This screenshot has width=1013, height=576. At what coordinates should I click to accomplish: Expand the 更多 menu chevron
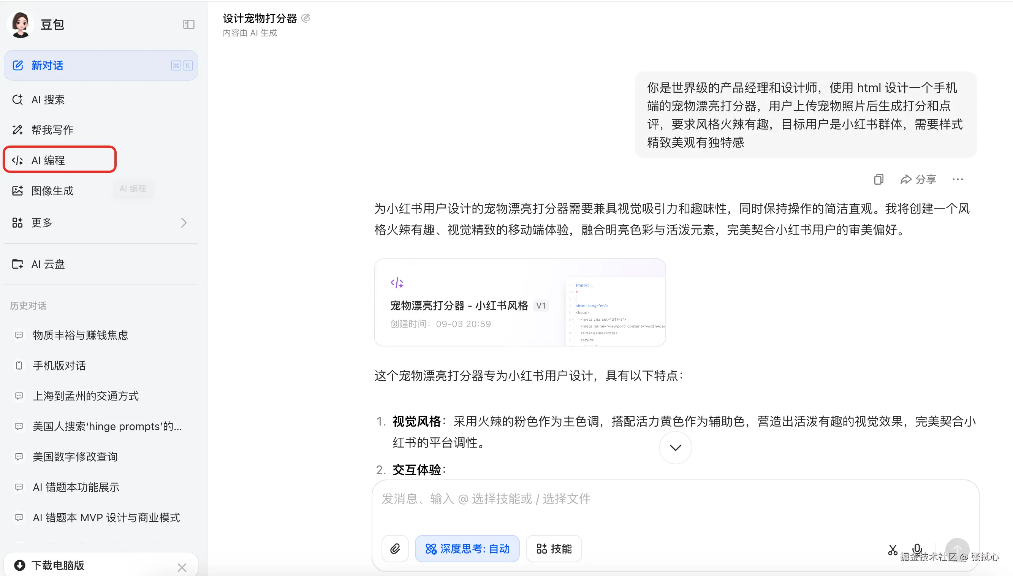(x=184, y=223)
